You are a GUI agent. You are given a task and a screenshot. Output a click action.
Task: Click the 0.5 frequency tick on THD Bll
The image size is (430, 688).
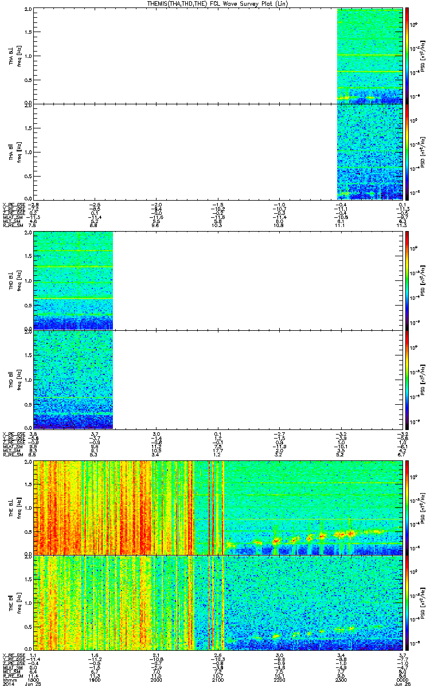(29, 404)
